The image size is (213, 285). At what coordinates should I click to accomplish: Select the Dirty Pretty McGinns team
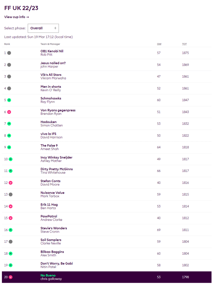click(57, 169)
